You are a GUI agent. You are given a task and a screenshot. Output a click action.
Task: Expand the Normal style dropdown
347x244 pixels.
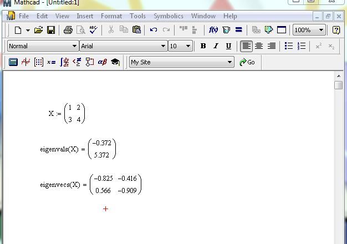point(75,46)
